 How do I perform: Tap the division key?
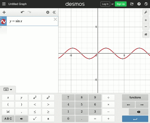tap(108, 97)
